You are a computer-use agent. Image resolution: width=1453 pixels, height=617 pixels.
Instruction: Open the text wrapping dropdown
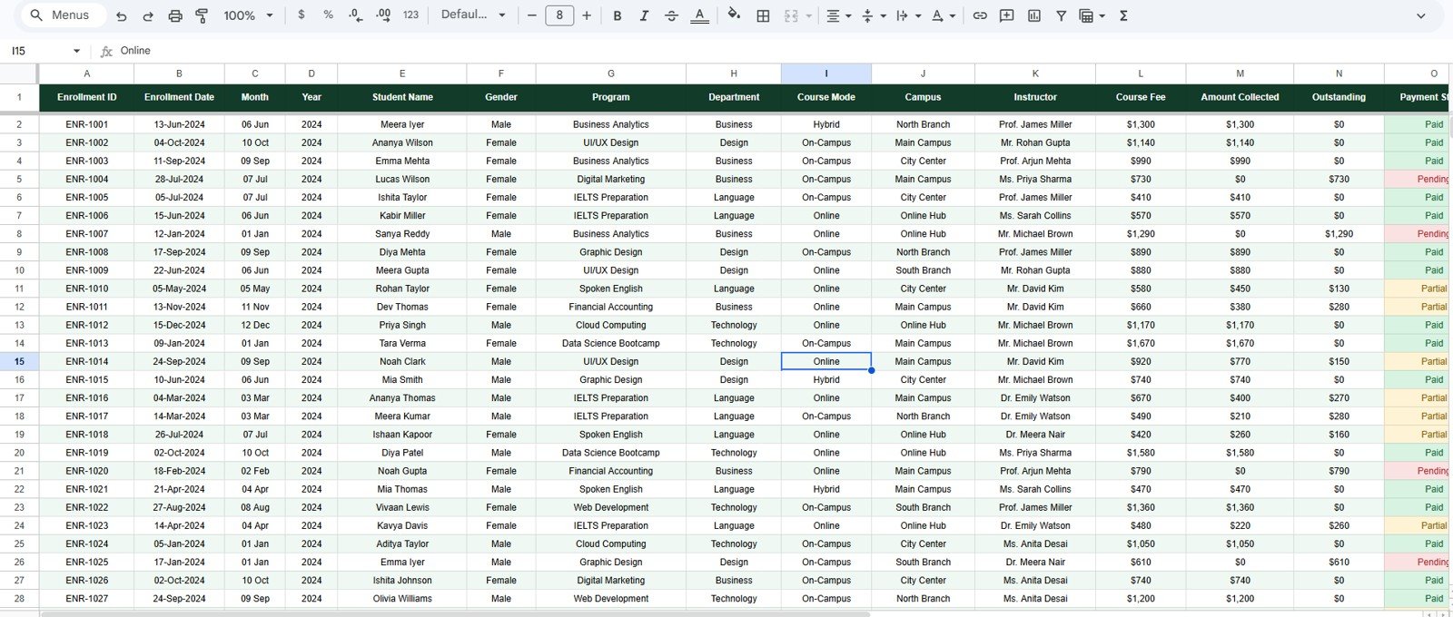tap(907, 15)
